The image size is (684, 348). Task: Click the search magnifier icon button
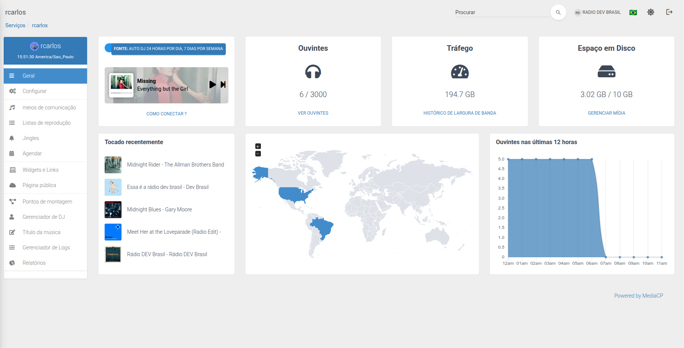[x=558, y=12]
